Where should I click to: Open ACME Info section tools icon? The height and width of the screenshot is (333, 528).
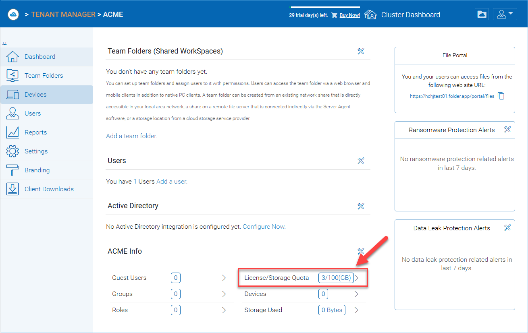click(361, 251)
